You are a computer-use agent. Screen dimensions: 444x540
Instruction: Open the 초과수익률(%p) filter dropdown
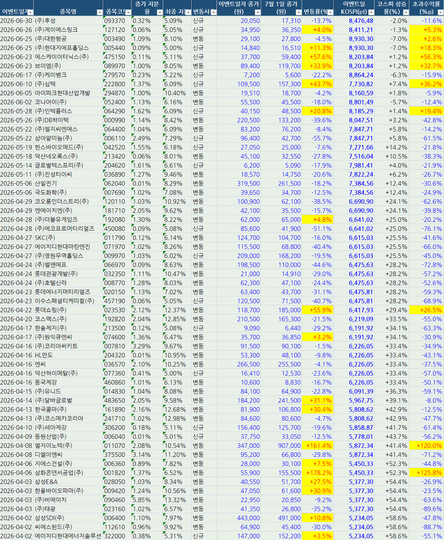pyautogui.click(x=440, y=13)
